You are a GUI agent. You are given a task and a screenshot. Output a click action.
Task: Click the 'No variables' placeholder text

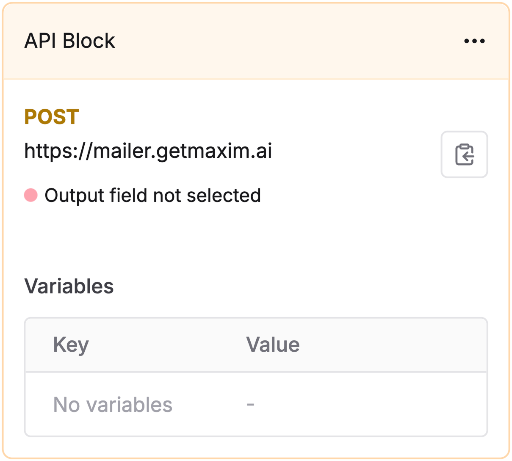click(113, 404)
